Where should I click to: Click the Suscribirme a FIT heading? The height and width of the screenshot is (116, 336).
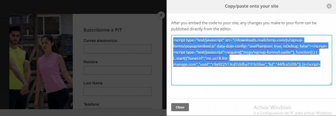tap(103, 30)
